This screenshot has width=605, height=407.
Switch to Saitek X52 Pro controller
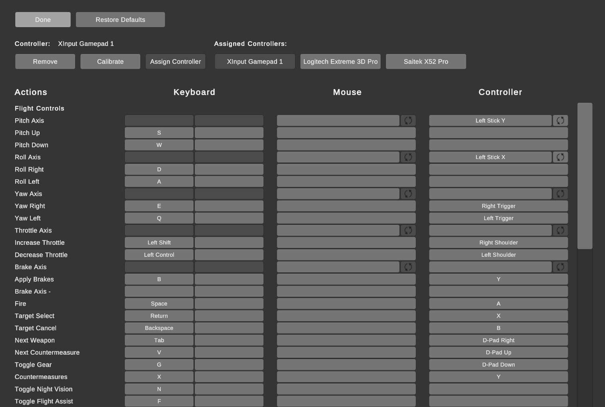click(x=426, y=62)
